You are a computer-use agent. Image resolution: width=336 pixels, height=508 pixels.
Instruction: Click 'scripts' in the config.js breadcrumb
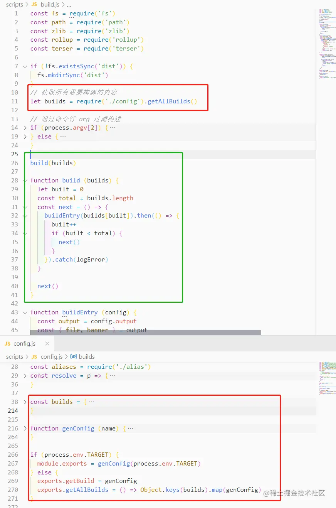tap(15, 356)
